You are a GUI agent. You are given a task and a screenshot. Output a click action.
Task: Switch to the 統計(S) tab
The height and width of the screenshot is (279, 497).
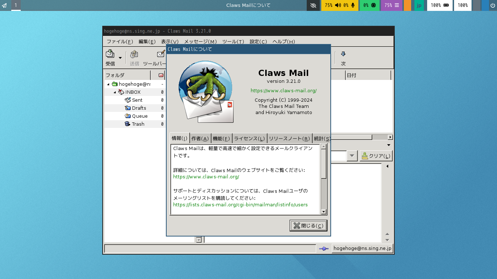tap(322, 138)
